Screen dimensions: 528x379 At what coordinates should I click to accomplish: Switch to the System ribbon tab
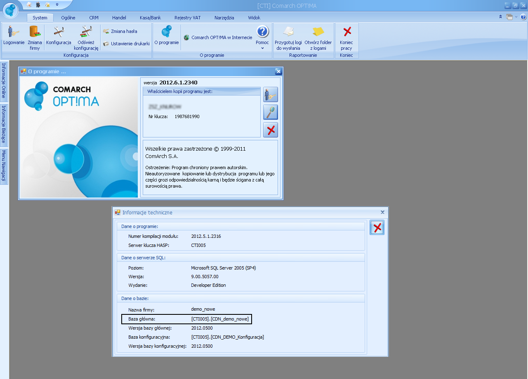coord(40,18)
